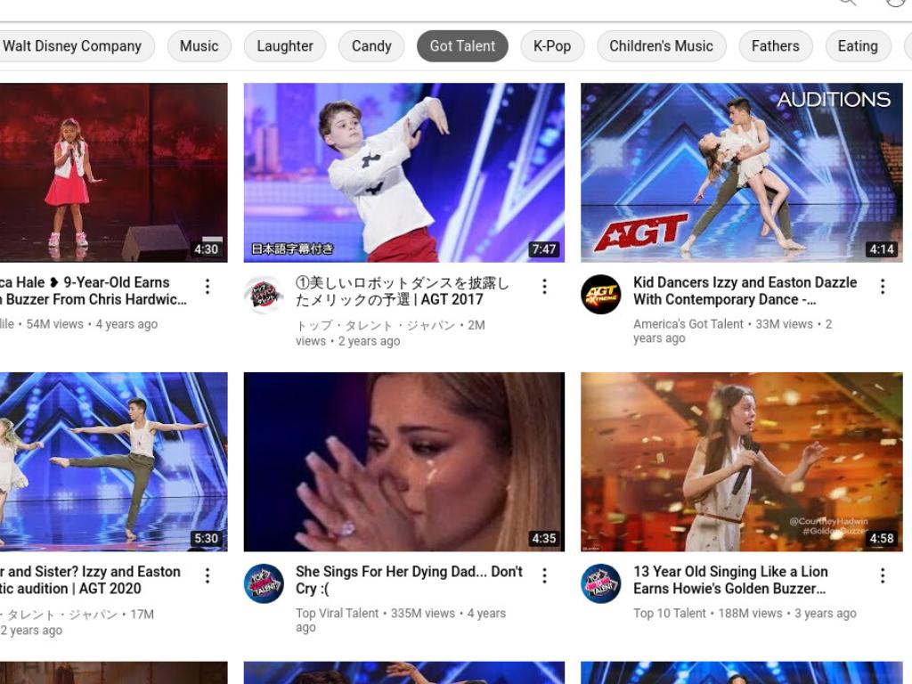The image size is (912, 684).
Task: Open the AGT 2020 Izzy and Easton thumbnail
Action: pos(113,462)
